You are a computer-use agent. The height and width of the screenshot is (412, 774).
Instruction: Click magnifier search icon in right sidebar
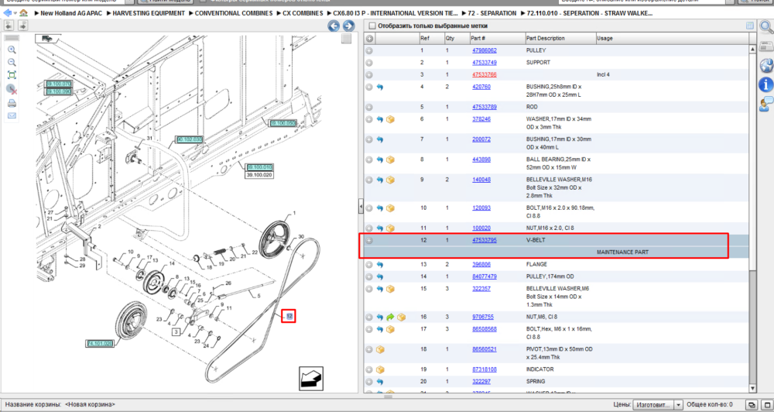[765, 28]
